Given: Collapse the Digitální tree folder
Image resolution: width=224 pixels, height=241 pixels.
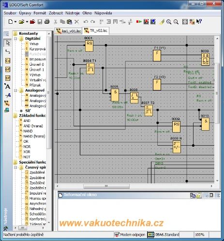Looking at the screenshot, I should pyautogui.click(x=15, y=39).
